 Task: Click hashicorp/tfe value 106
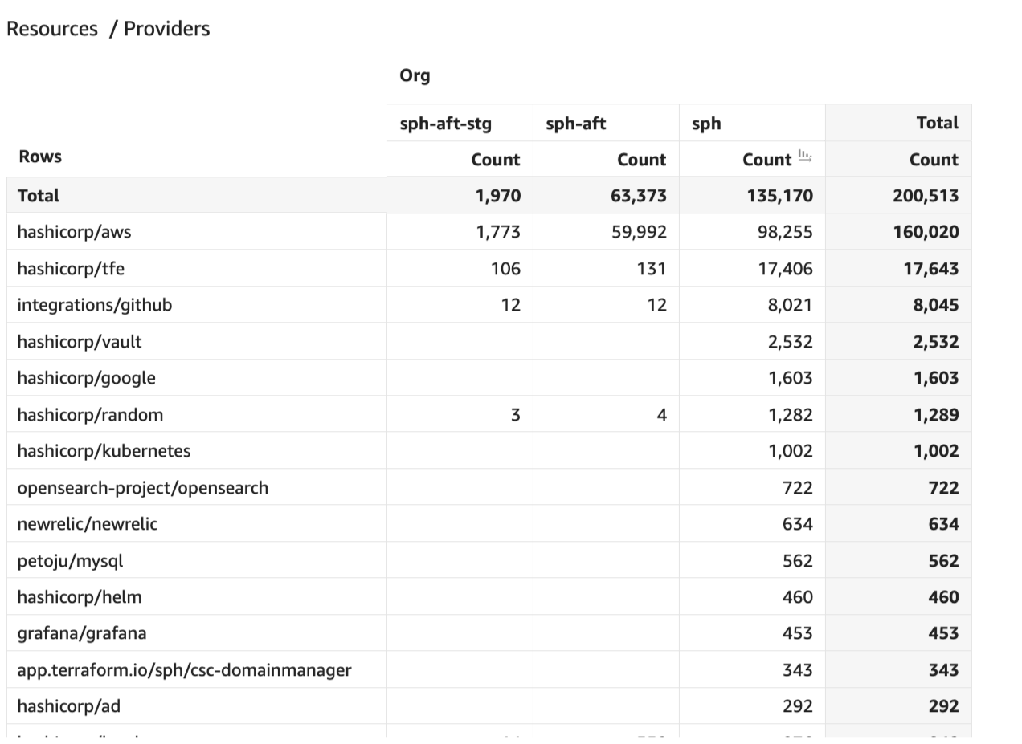[505, 269]
